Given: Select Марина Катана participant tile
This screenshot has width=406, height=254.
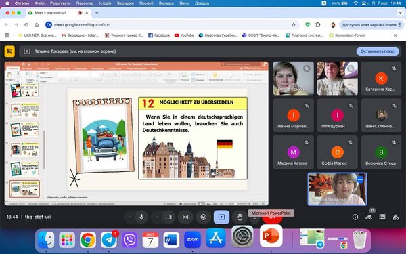Looking at the screenshot, I should 294,152.
